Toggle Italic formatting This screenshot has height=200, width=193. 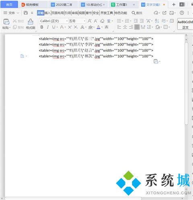point(48,27)
